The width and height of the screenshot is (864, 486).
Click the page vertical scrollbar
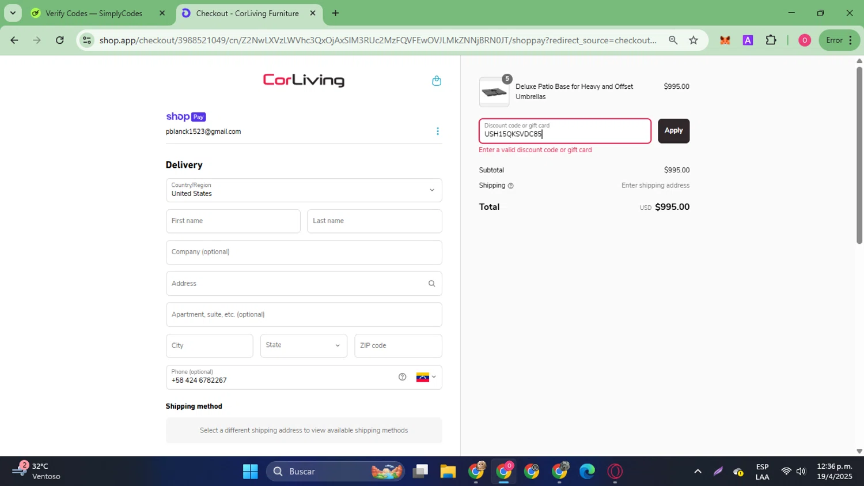tap(859, 156)
